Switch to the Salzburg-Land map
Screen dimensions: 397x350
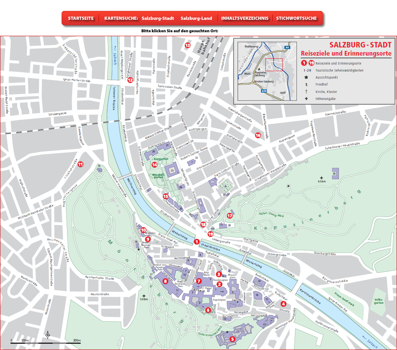(x=196, y=18)
